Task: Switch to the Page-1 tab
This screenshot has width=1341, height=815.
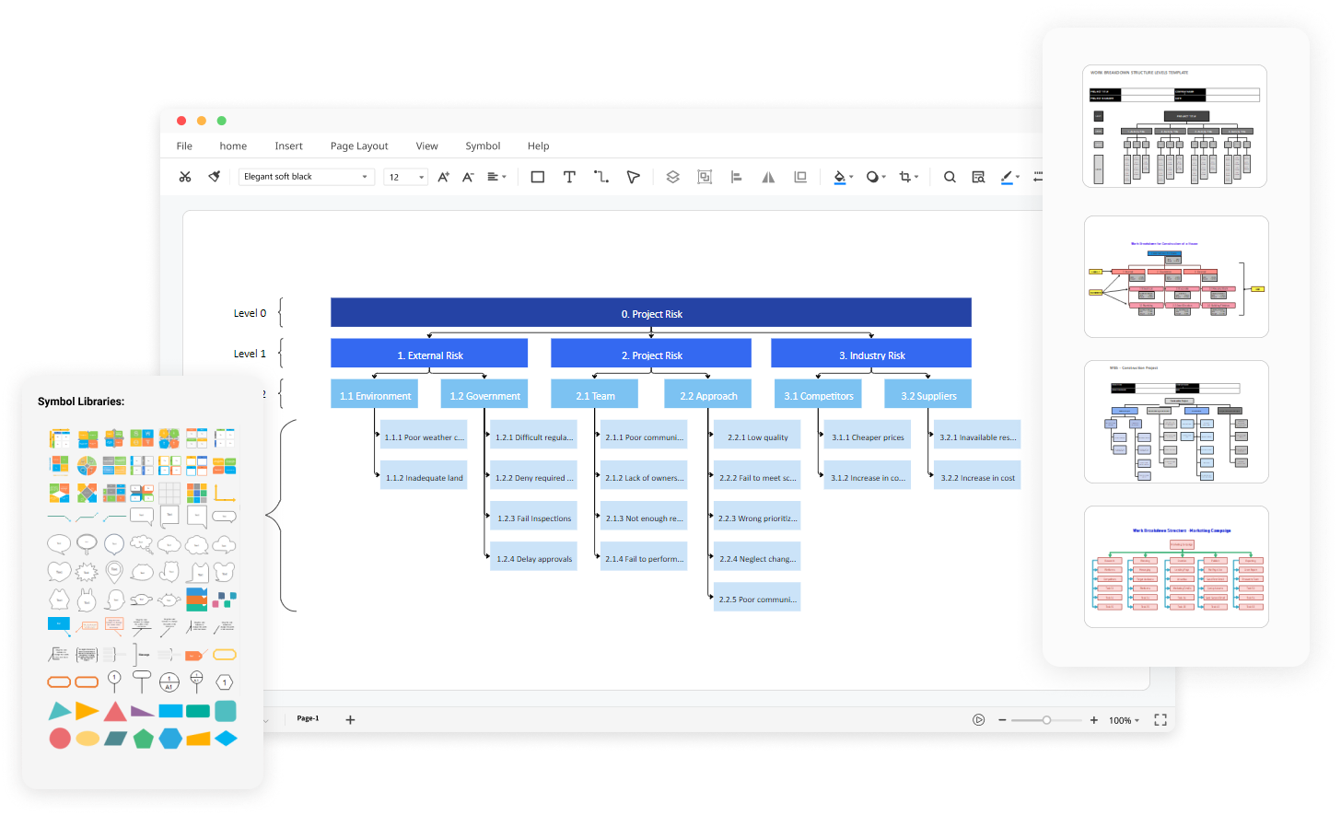Action: pyautogui.click(x=308, y=718)
